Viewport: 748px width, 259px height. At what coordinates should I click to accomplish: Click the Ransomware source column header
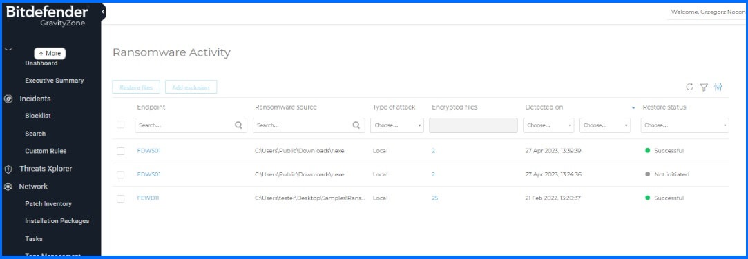tap(286, 107)
